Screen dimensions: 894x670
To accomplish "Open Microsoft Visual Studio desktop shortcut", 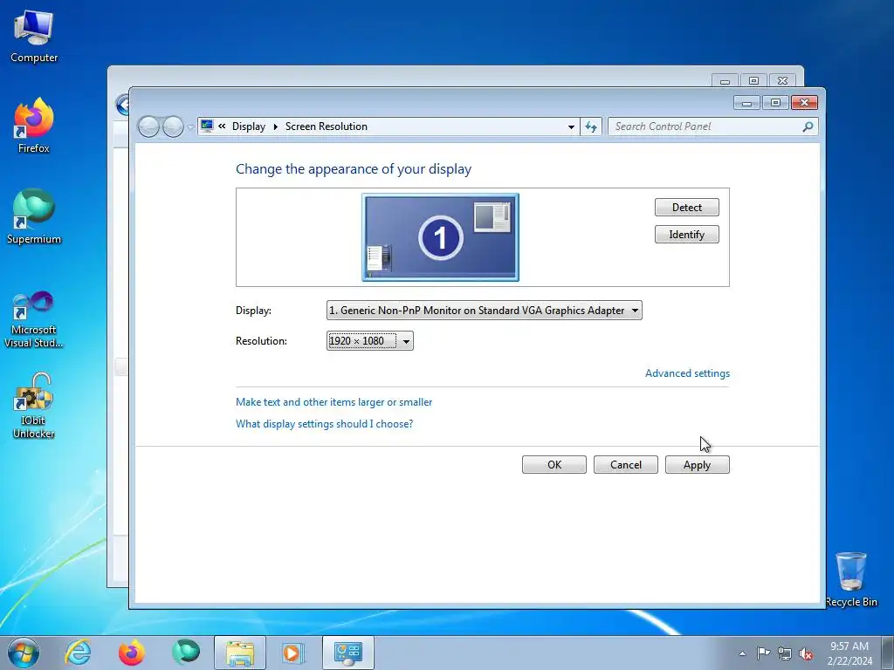I will point(34,319).
